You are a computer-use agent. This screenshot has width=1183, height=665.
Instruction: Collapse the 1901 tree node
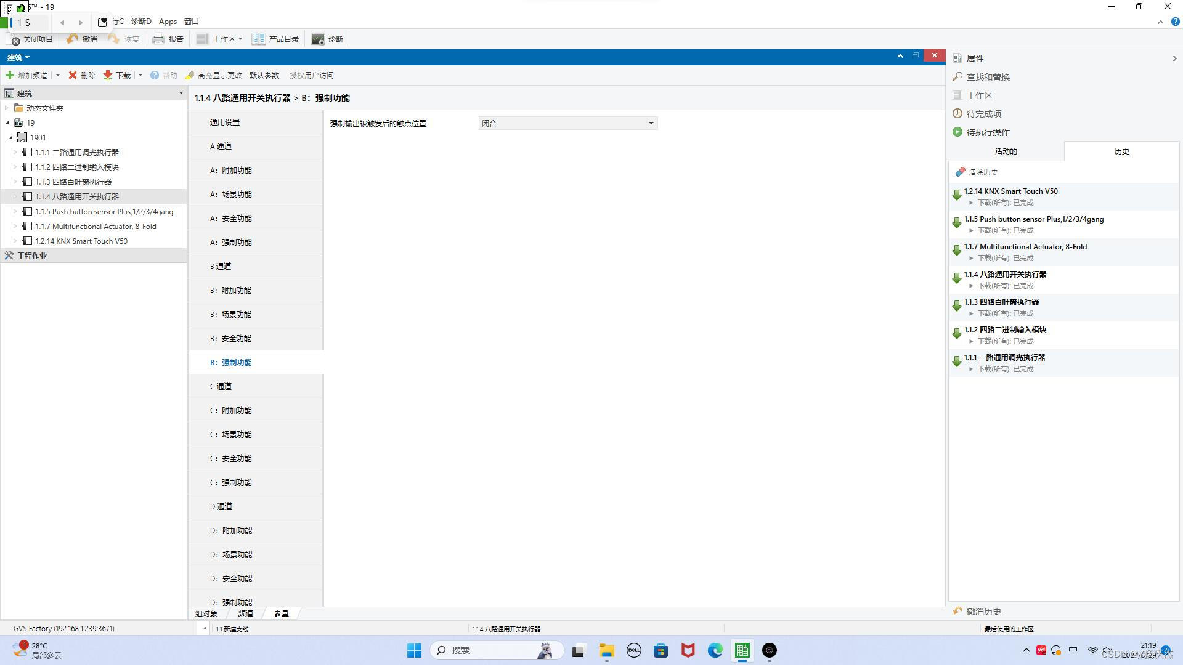11,138
